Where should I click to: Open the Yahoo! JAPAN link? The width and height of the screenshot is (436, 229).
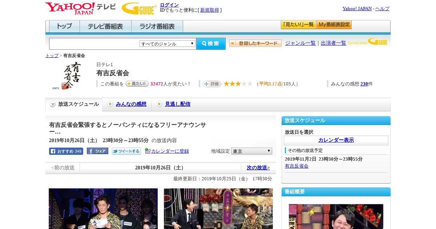(x=357, y=9)
